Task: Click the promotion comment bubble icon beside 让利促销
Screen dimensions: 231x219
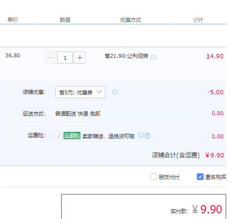Action: (154, 57)
